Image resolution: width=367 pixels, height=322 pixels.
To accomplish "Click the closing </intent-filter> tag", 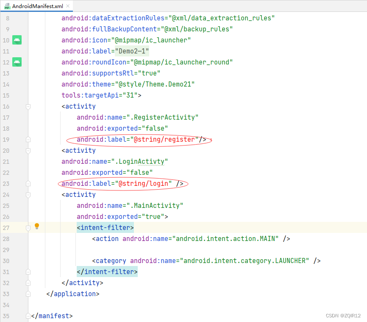I will click(107, 272).
